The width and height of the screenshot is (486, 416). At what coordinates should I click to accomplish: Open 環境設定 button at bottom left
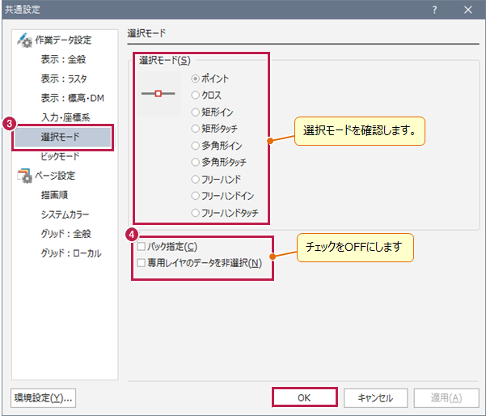pos(43,397)
